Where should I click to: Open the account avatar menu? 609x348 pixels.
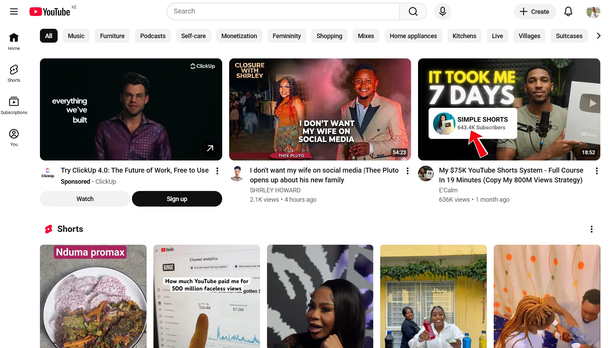593,11
